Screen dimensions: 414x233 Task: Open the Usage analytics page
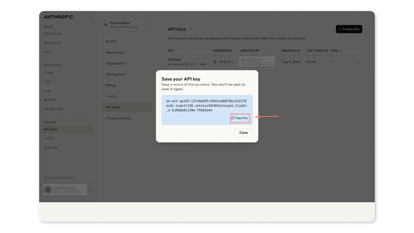(49, 72)
